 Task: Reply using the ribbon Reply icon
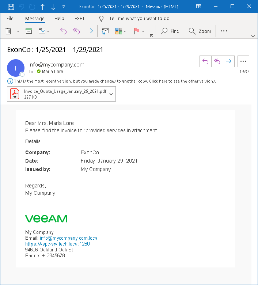pos(63,31)
